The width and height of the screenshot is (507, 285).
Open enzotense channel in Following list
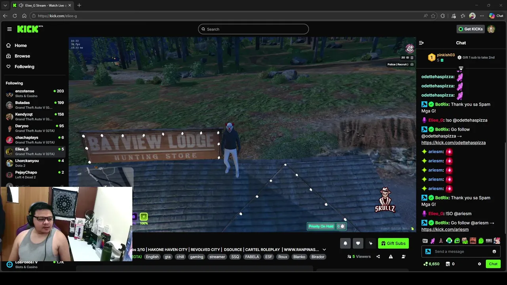pos(35,93)
